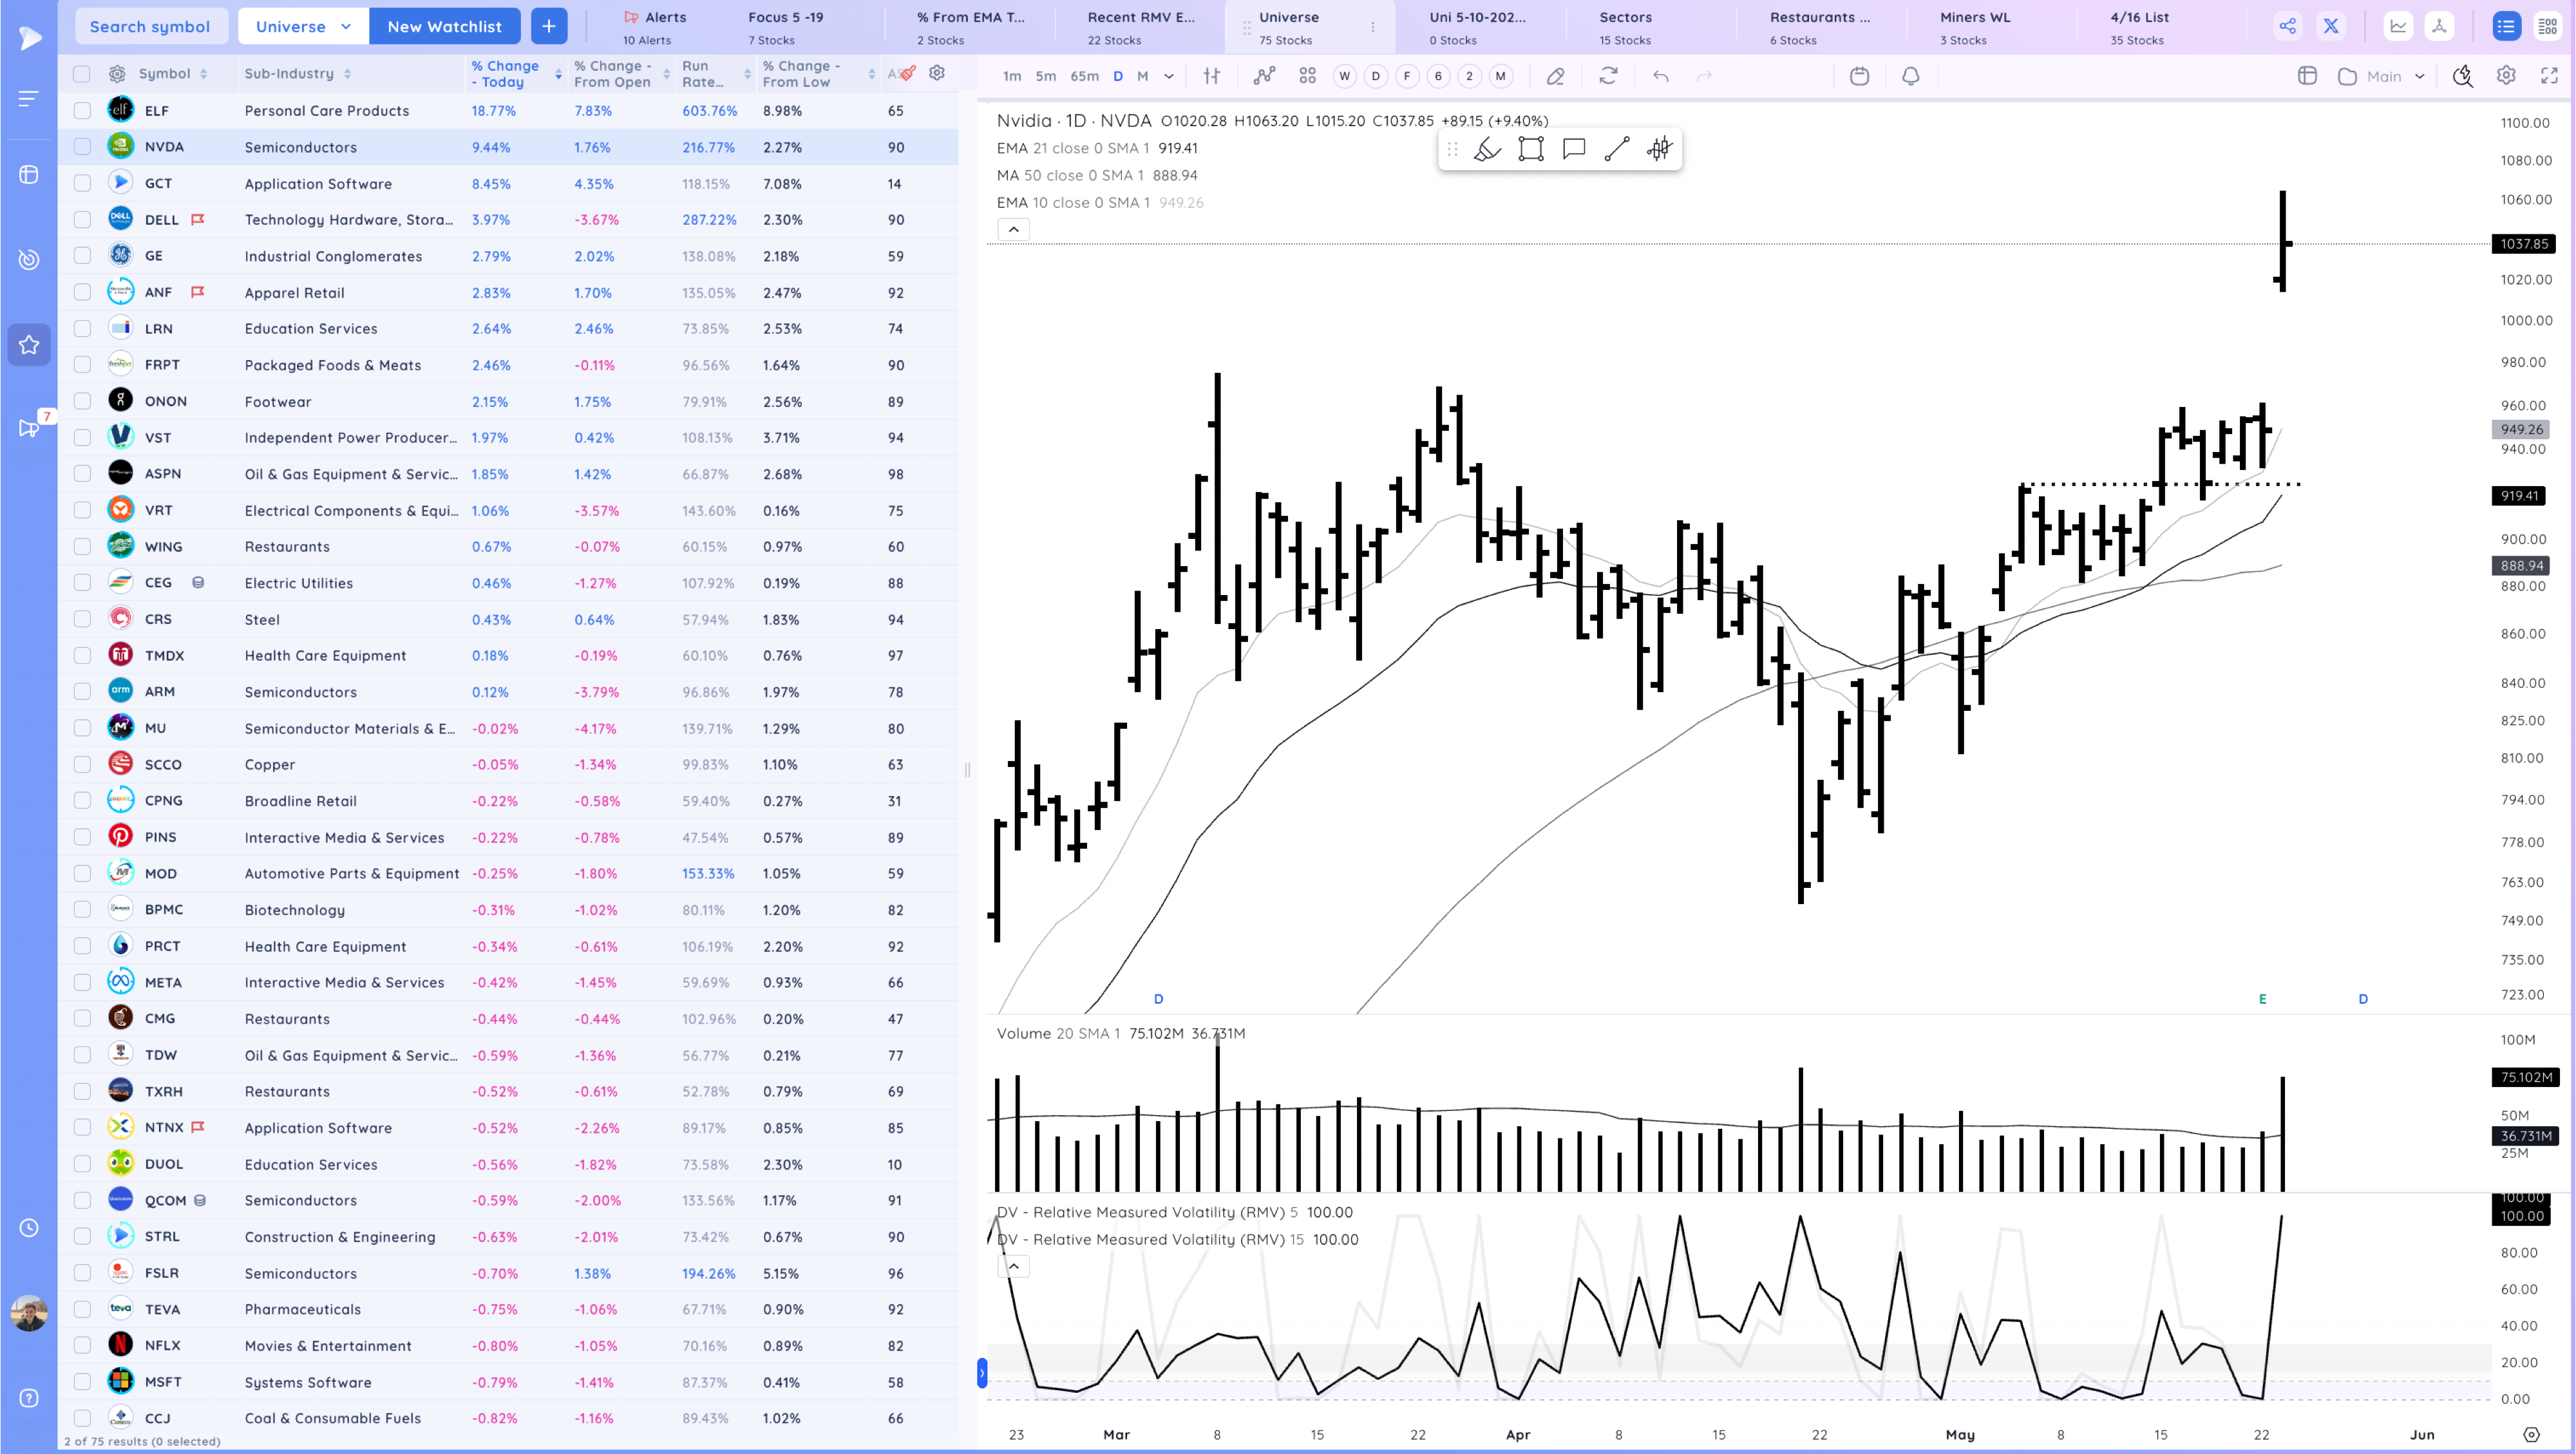
Task: Switch chart to 65m timeframe
Action: (1084, 76)
